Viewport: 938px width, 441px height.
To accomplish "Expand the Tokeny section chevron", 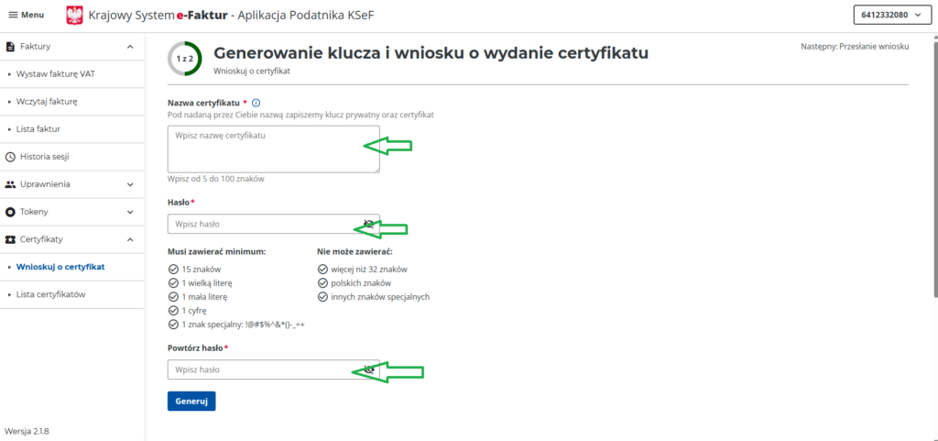I will click(130, 212).
